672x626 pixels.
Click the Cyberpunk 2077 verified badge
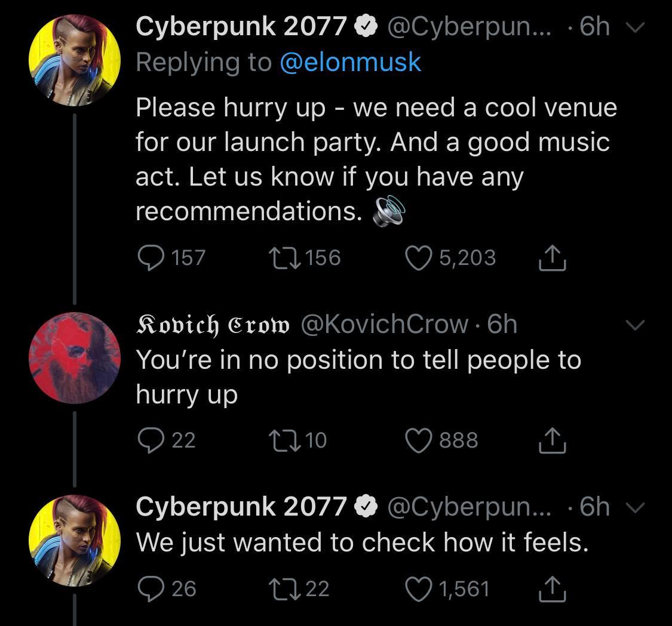tap(366, 26)
